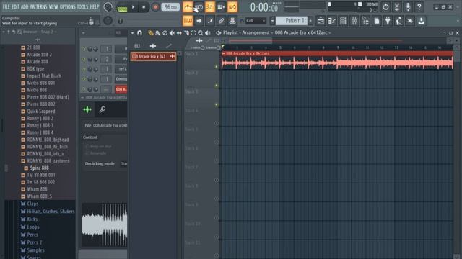Select the Slip tool in Playlist toolbar

(179, 33)
